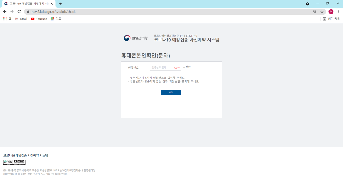343x184 pixels.
Task: Click the browser forward arrow
Action: pos(12,11)
